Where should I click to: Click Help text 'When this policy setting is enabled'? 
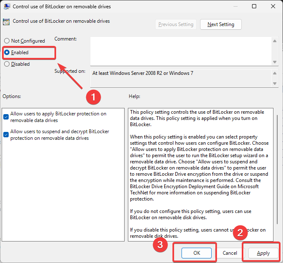pyautogui.click(x=199, y=168)
